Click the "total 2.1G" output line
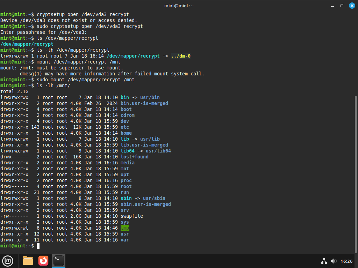Viewport: 358px width, 268px height. 14,91
